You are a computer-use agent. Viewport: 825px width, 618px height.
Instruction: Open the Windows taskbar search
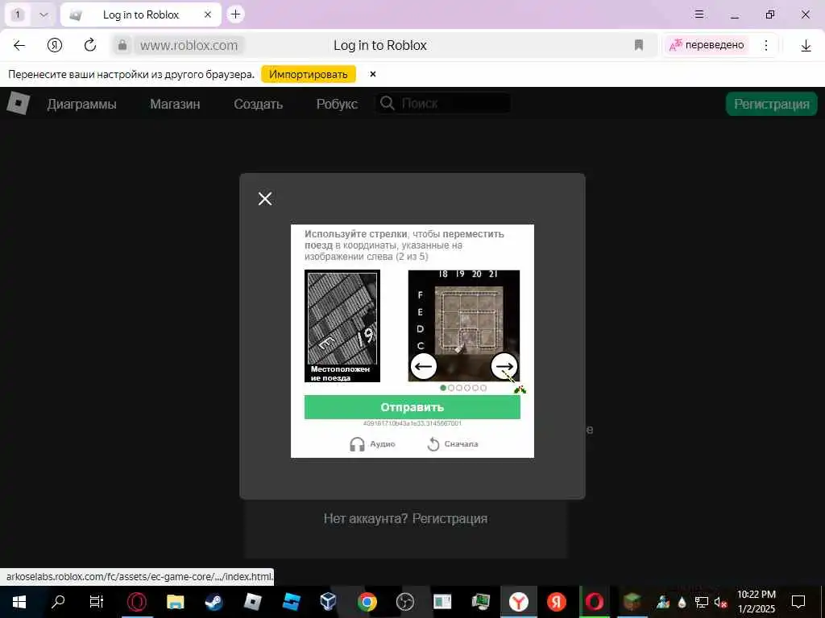[58, 602]
